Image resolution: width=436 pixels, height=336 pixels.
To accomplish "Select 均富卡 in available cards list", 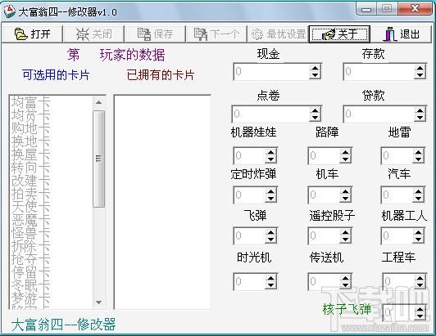I will point(30,102).
